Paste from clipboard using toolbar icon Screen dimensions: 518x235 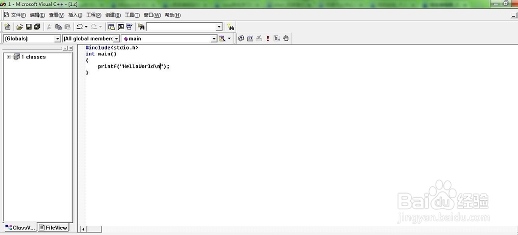pyautogui.click(x=67, y=27)
